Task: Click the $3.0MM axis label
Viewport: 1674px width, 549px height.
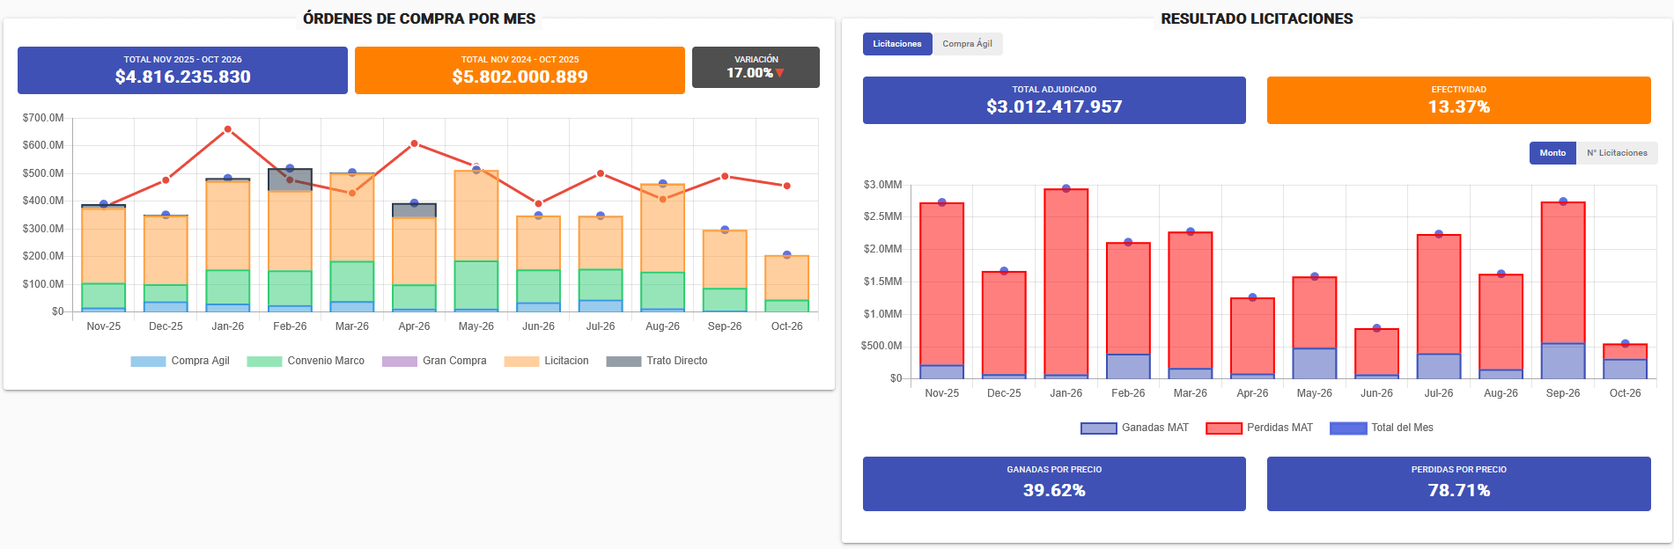Action: (x=883, y=185)
